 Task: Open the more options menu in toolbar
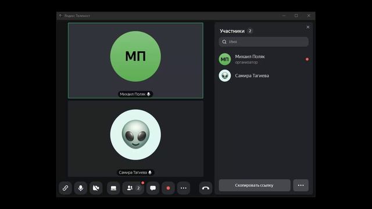pos(184,188)
